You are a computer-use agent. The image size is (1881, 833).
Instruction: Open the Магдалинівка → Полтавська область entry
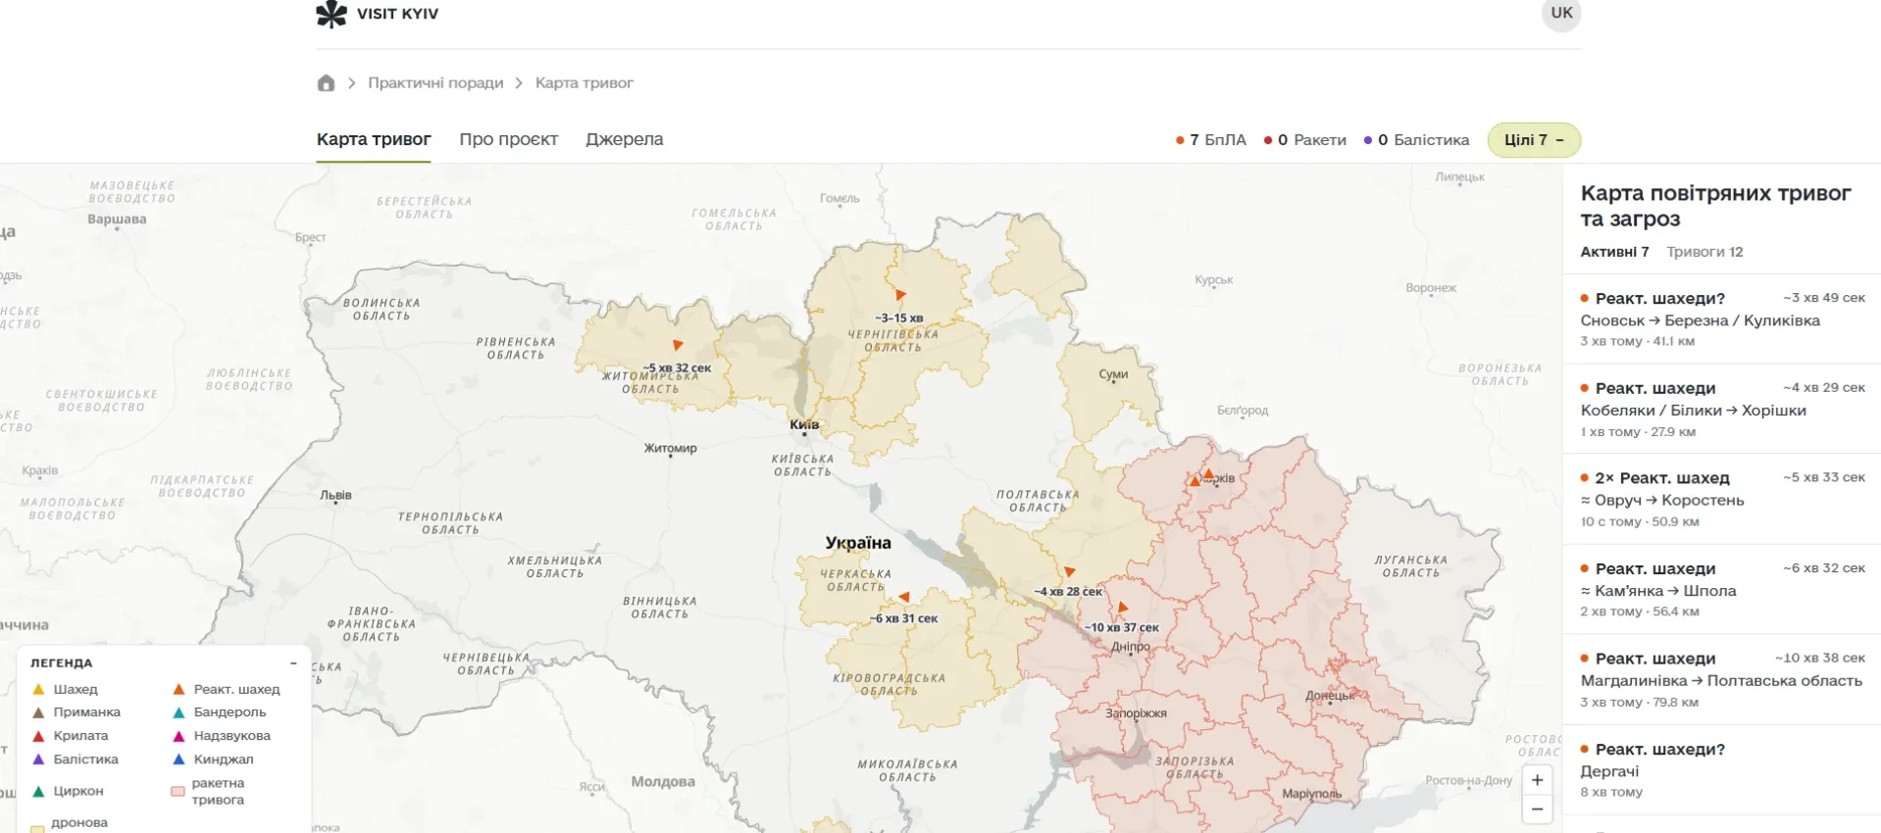[1721, 680]
